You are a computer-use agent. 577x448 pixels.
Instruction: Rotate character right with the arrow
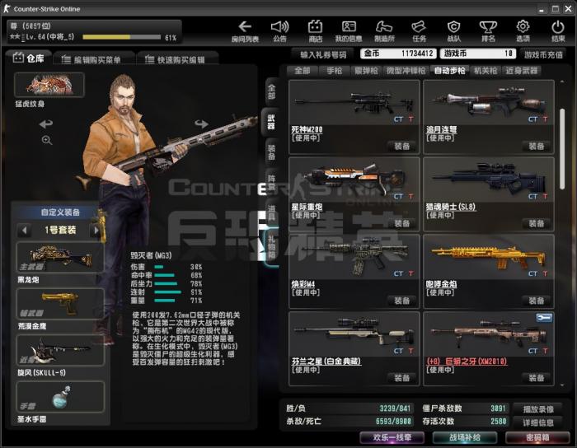click(x=201, y=124)
